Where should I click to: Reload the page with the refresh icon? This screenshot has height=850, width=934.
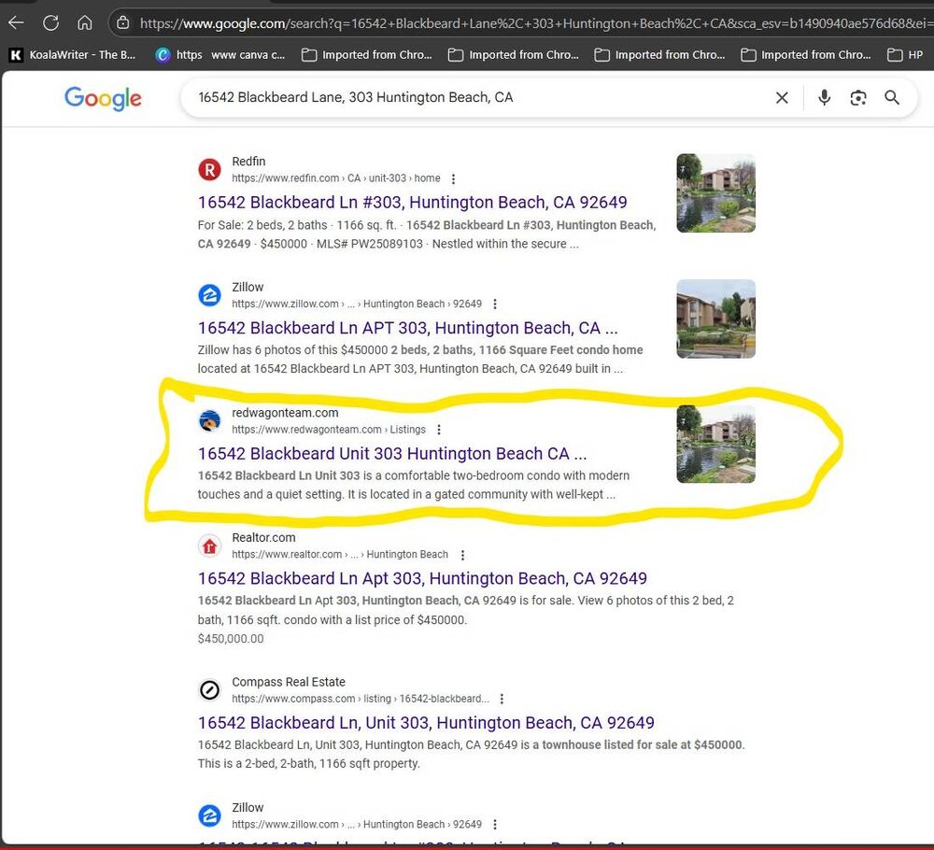[50, 23]
